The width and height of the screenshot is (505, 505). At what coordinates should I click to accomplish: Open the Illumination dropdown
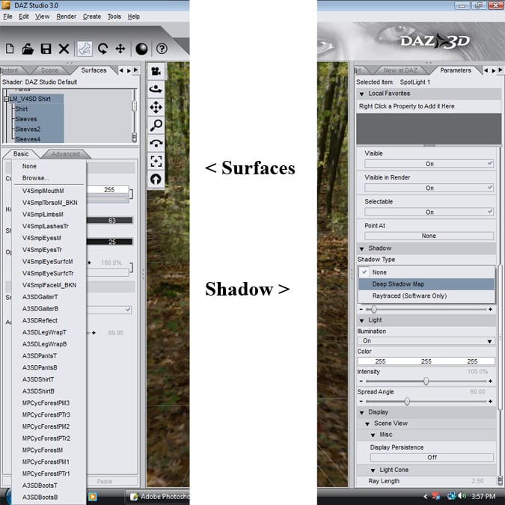click(426, 340)
